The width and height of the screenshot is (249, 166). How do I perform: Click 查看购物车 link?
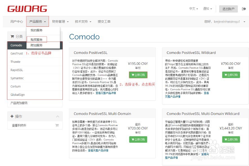pos(19,125)
